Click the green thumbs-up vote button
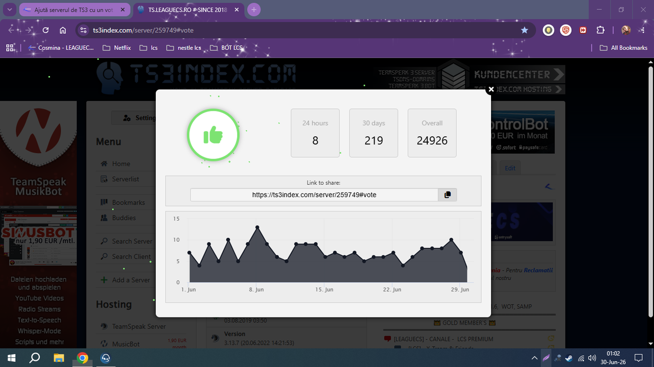 (213, 135)
